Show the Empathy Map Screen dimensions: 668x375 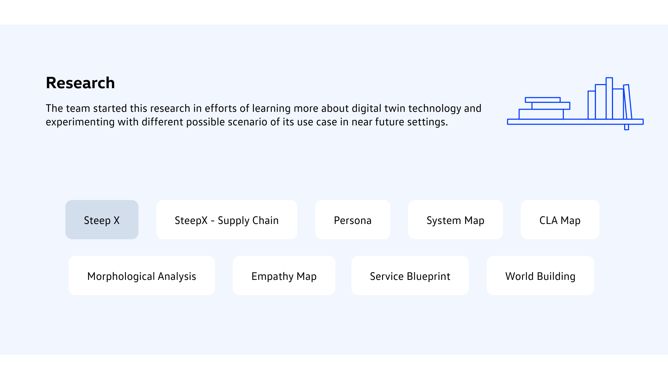284,276
